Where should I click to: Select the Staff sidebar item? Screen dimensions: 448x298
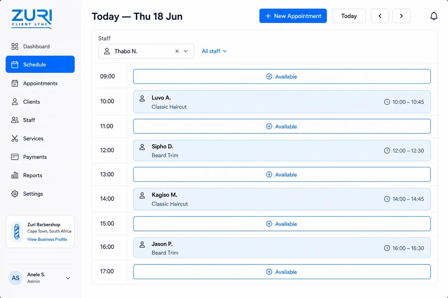coord(40,120)
